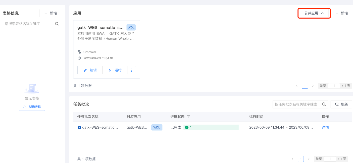
Task: Open 详情 link for task batch
Action: 325,127
